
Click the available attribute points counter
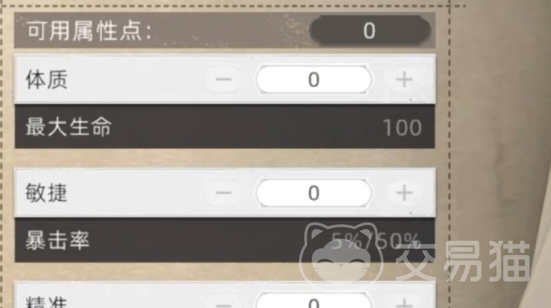[x=370, y=30]
